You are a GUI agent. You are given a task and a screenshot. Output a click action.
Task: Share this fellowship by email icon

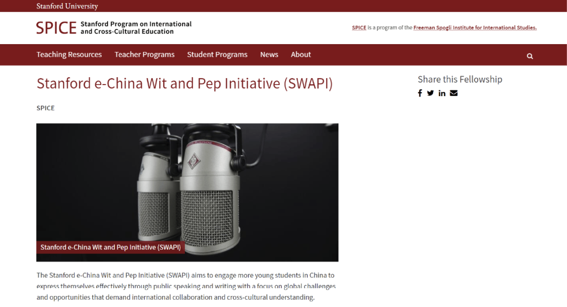[x=454, y=93]
